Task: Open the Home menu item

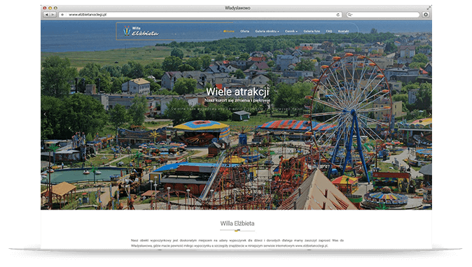Action: click(229, 31)
